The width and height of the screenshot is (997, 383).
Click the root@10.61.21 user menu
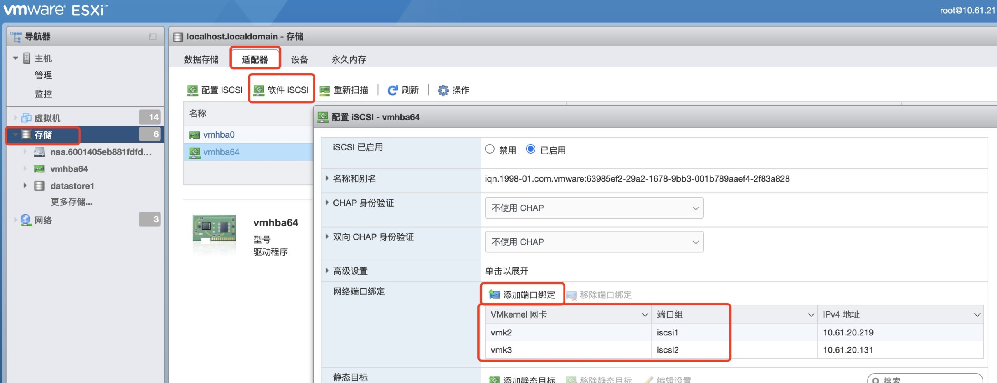(967, 11)
